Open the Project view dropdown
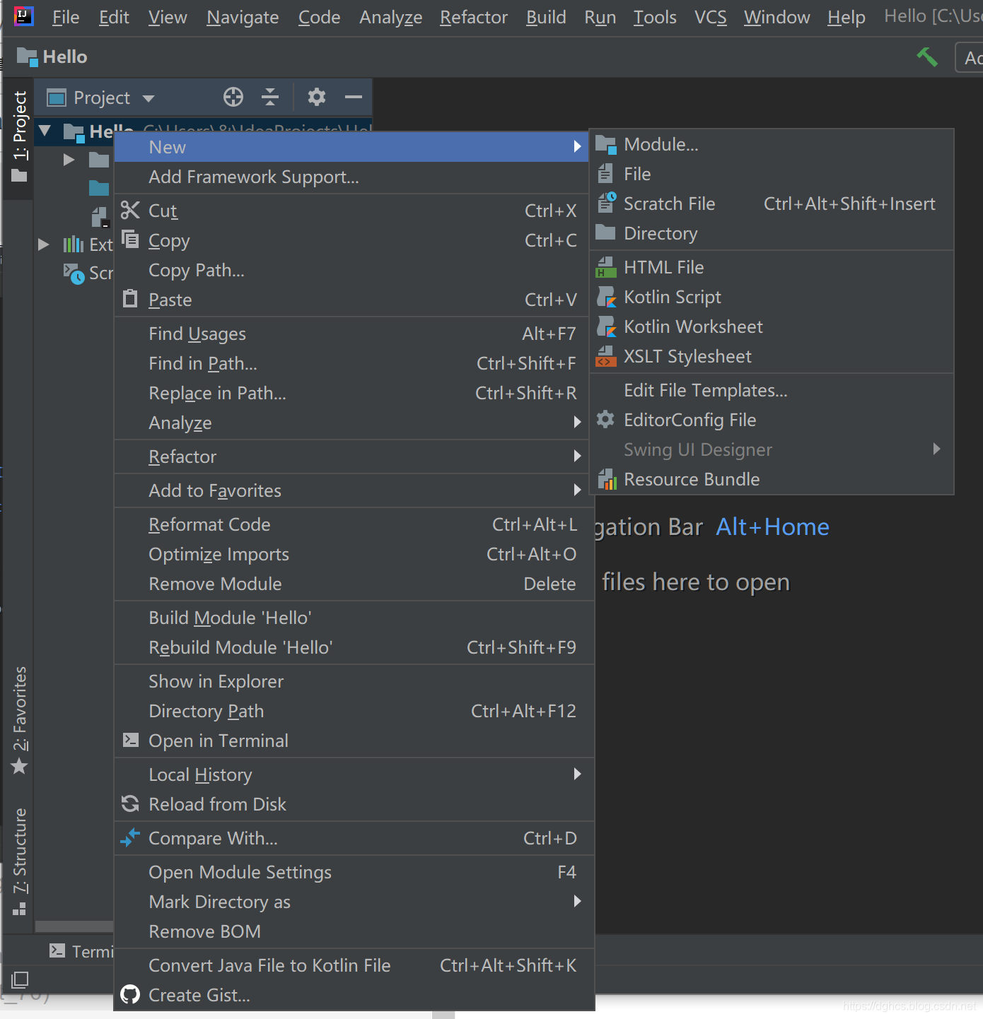983x1019 pixels. [149, 98]
